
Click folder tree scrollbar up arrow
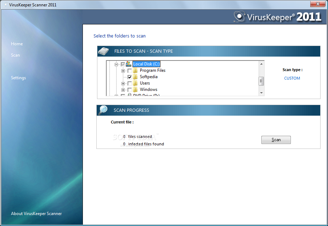click(x=261, y=64)
